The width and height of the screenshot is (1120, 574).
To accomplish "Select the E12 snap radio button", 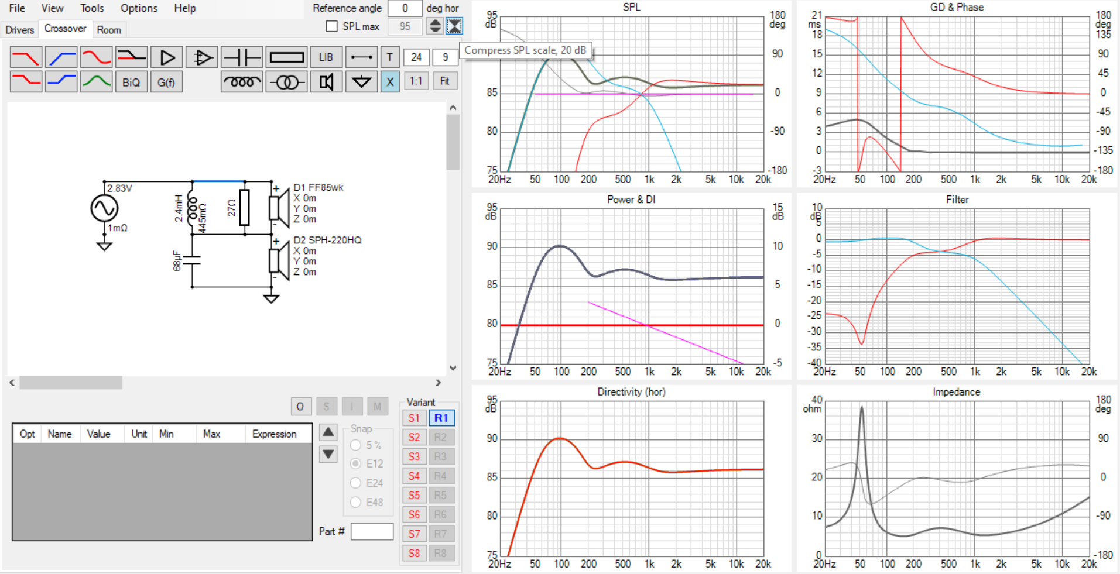I will click(x=355, y=463).
